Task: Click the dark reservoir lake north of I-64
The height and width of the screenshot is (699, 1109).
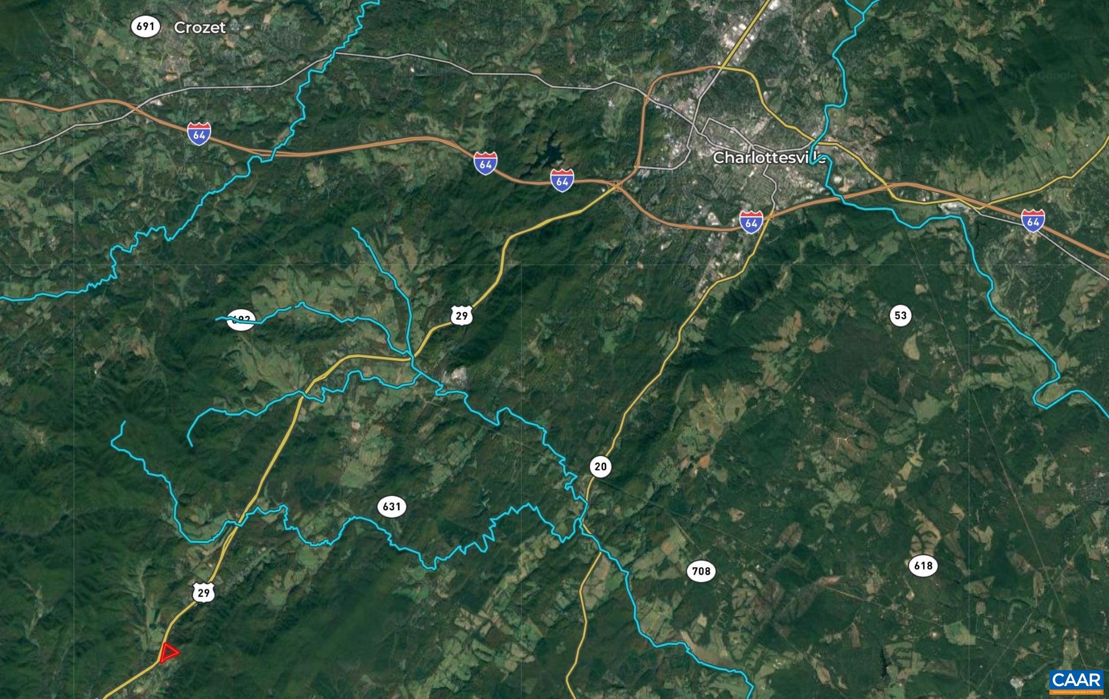Action: 549,152
